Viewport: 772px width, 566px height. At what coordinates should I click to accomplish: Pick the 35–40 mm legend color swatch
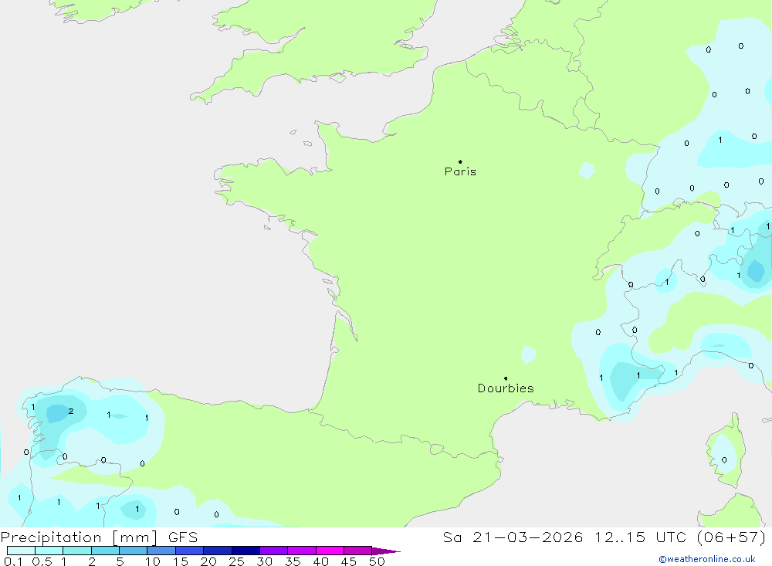pos(302,551)
